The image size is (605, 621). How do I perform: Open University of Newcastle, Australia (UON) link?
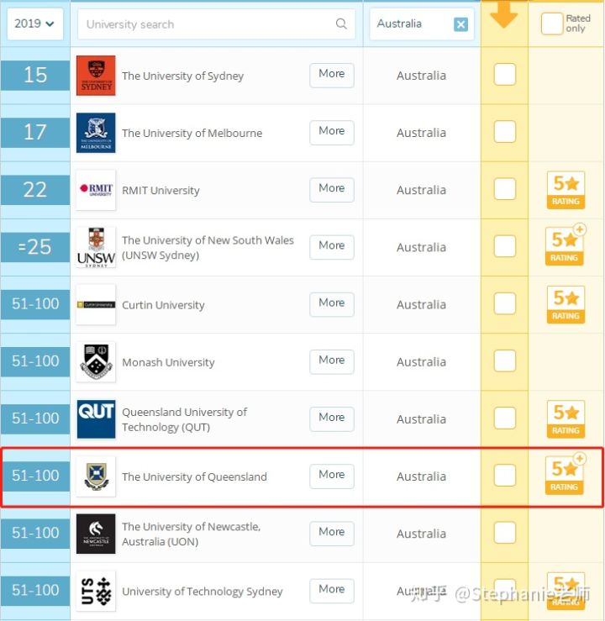click(192, 534)
